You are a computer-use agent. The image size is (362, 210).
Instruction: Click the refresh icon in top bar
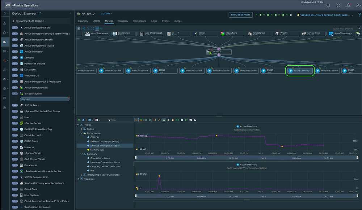coord(338,5)
